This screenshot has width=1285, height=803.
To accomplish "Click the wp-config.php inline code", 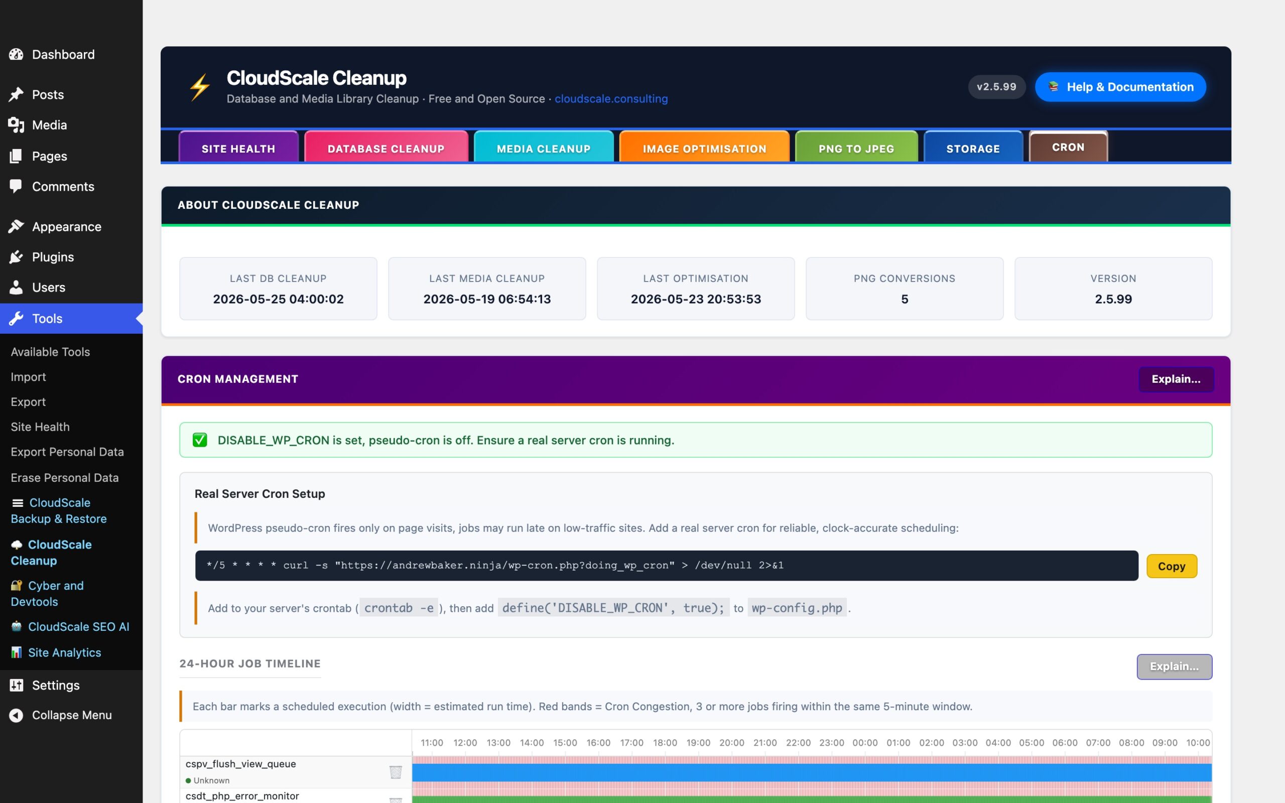I will (797, 608).
